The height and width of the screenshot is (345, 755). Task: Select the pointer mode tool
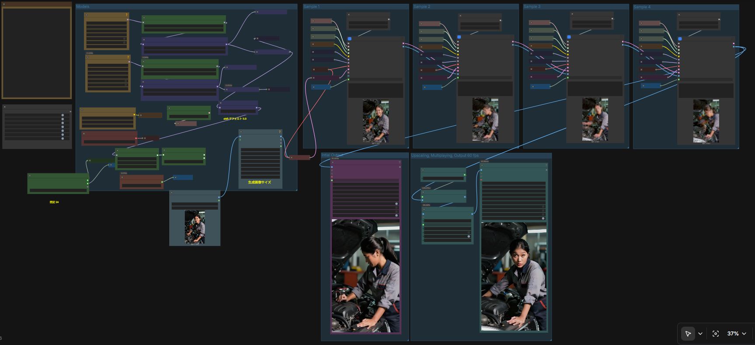pyautogui.click(x=688, y=334)
